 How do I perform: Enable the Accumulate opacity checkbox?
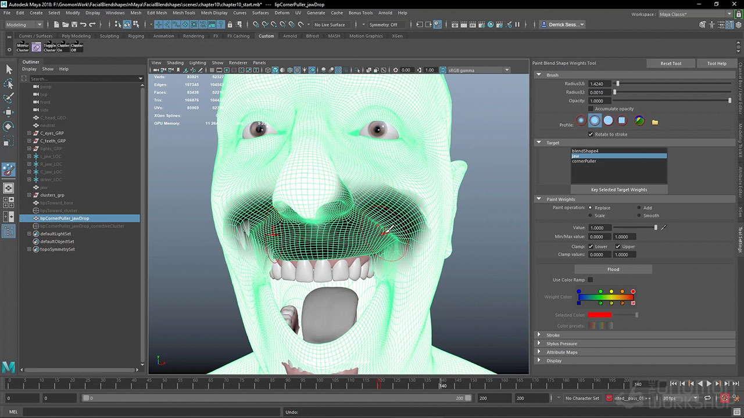[591, 109]
